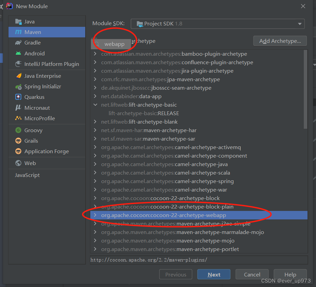Screen dimensions: 316x287
Task: Click the webapp search field
Action: coord(111,44)
